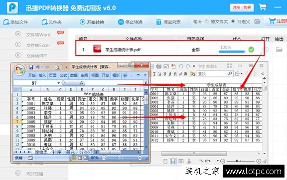The image size is (287, 180).
Task: Select 文件转Excel in sidebar
Action: tap(38, 45)
